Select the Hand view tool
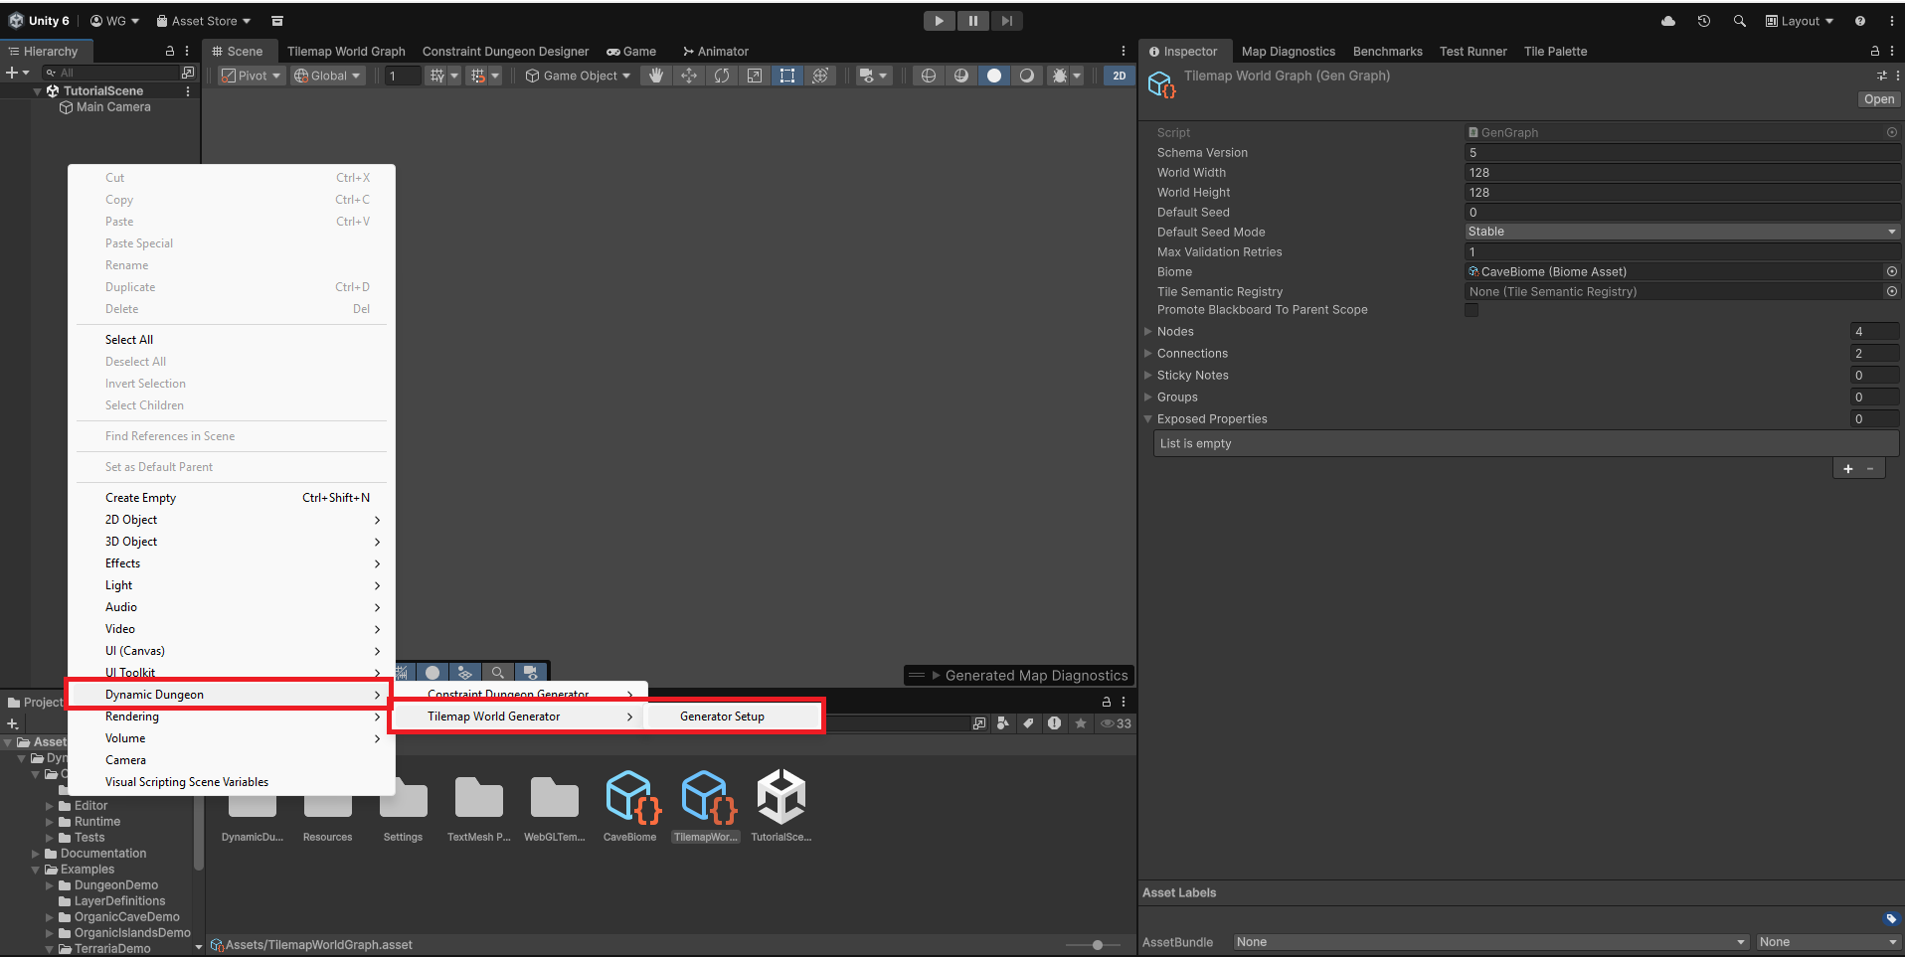Viewport: 1905px width, 957px height. (x=655, y=76)
